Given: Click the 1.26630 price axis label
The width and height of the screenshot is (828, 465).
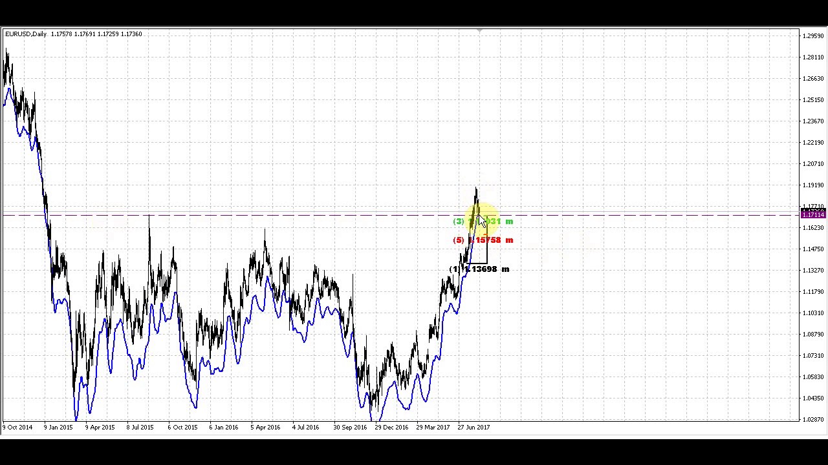Looking at the screenshot, I should click(813, 79).
